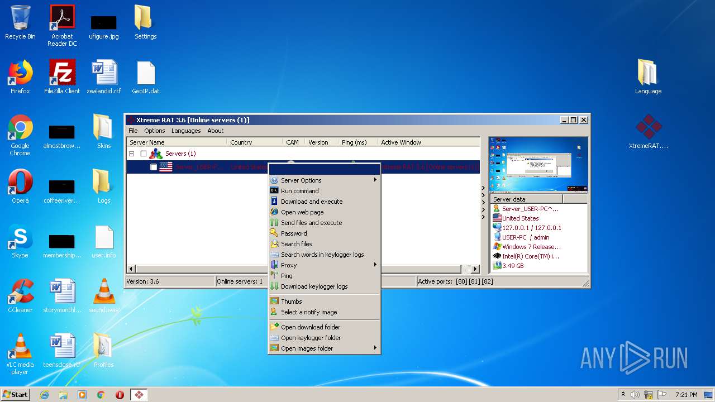715x402 pixels.
Task: Click the Send files and execute icon
Action: coord(274,223)
